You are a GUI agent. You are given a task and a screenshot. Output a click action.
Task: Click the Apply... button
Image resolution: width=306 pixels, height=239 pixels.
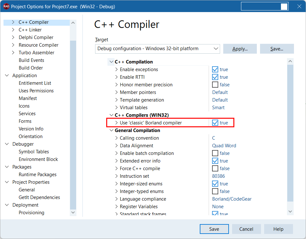(x=240, y=49)
